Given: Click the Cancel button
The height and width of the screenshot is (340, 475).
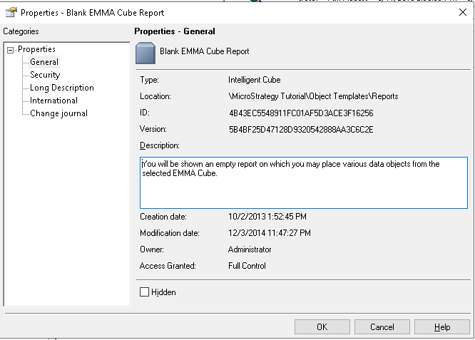Looking at the screenshot, I should (x=382, y=327).
